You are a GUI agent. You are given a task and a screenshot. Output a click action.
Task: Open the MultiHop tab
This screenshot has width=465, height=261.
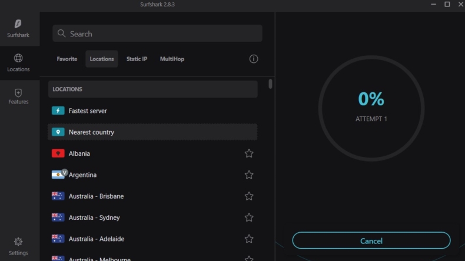tap(172, 59)
